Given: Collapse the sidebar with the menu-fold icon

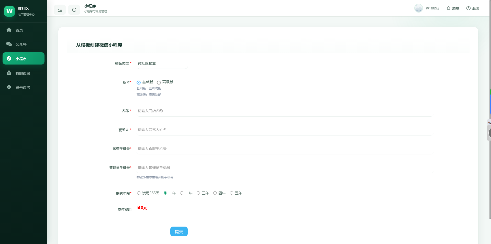Looking at the screenshot, I should pyautogui.click(x=60, y=10).
